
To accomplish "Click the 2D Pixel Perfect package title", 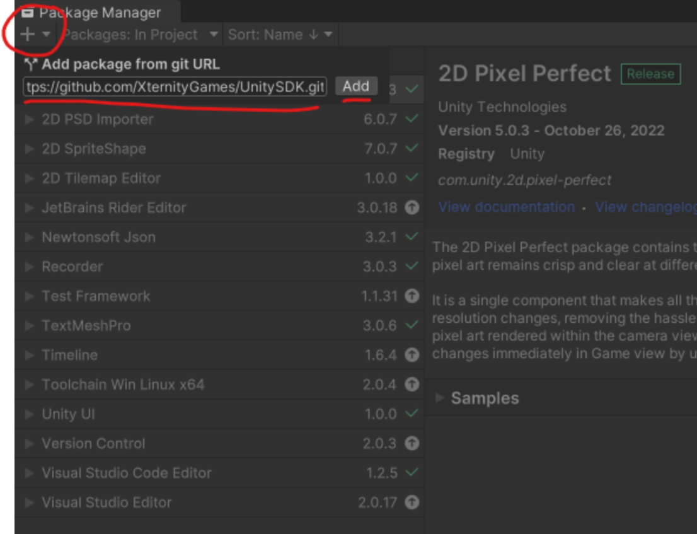I will point(524,73).
